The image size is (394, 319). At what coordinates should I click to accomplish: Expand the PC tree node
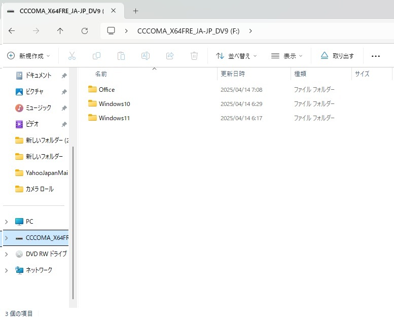(6, 222)
